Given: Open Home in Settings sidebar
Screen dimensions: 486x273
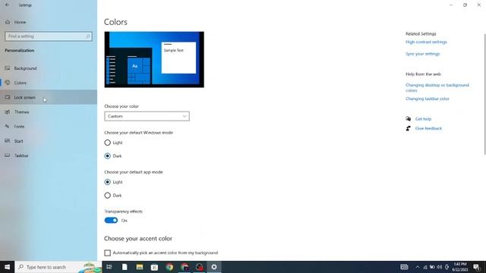Looking at the screenshot, I should point(20,22).
